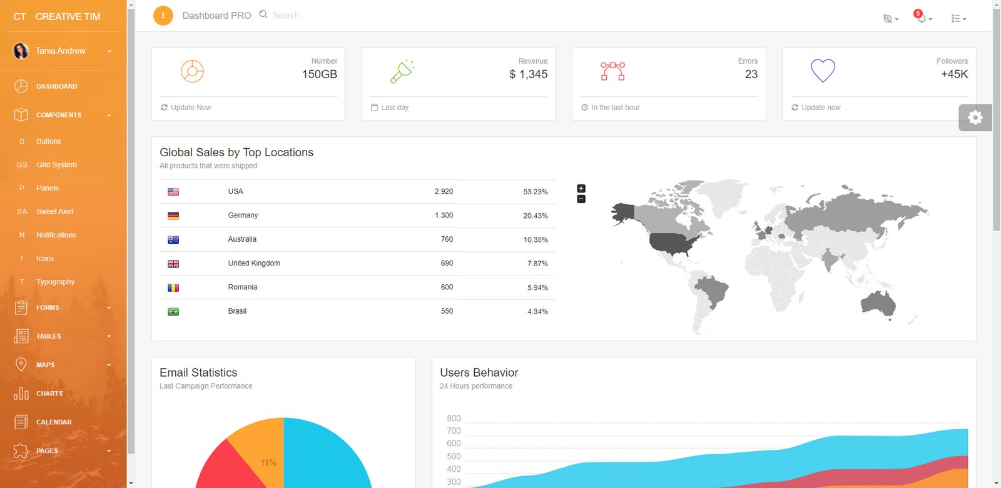Open the navbar chart icon dropdown
1001x488 pixels.
[890, 19]
